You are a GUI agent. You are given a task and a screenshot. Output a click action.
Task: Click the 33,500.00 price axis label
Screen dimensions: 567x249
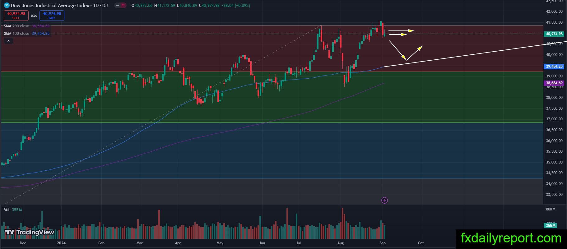coord(555,195)
